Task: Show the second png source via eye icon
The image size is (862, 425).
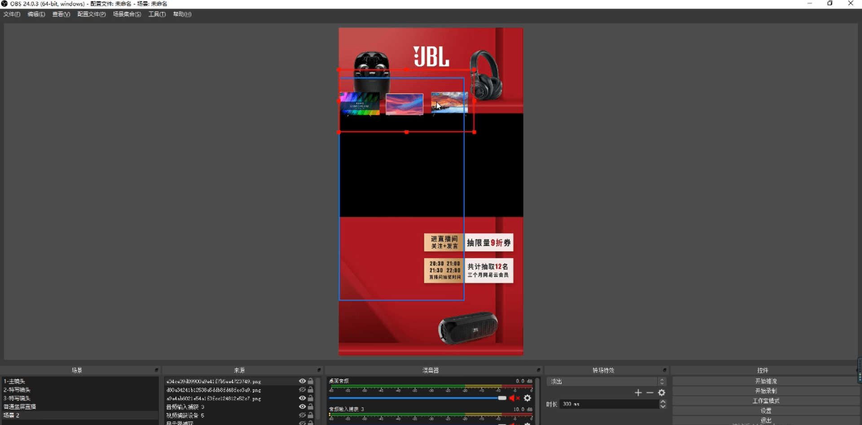Action: coord(302,390)
